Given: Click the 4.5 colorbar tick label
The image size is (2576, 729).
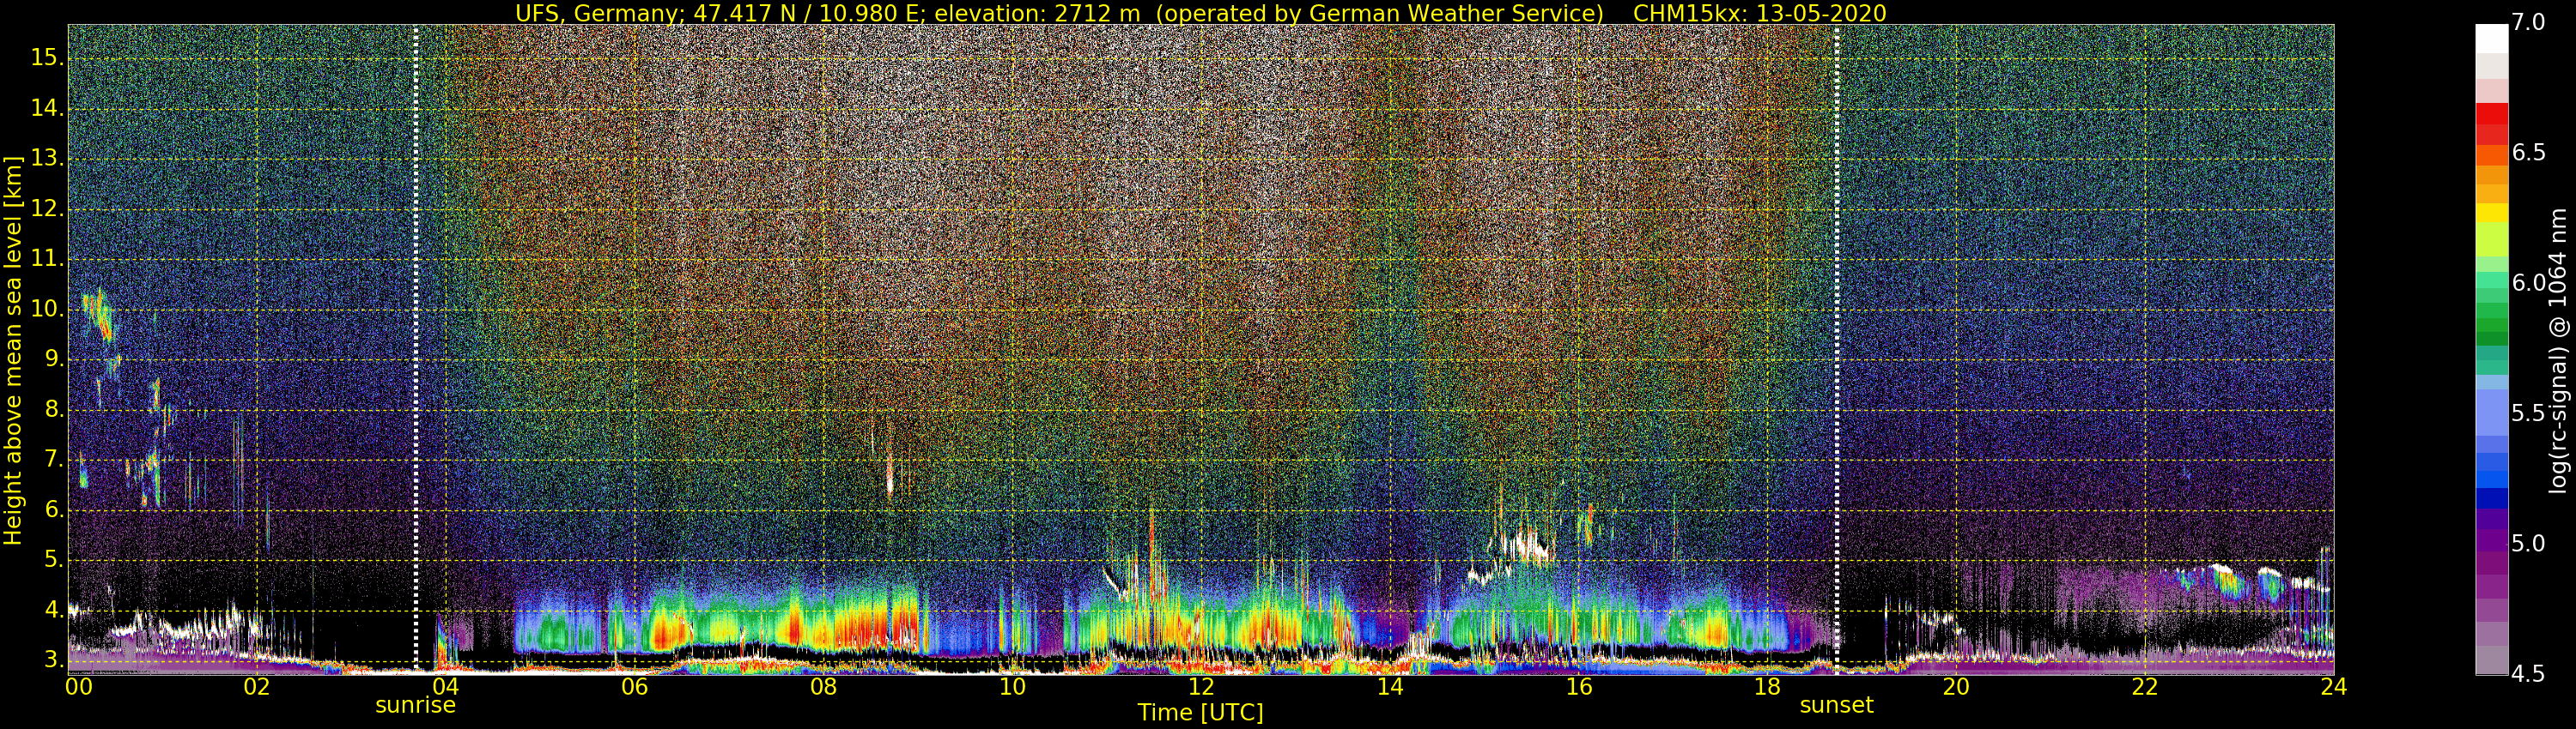Looking at the screenshot, I should point(2528,674).
